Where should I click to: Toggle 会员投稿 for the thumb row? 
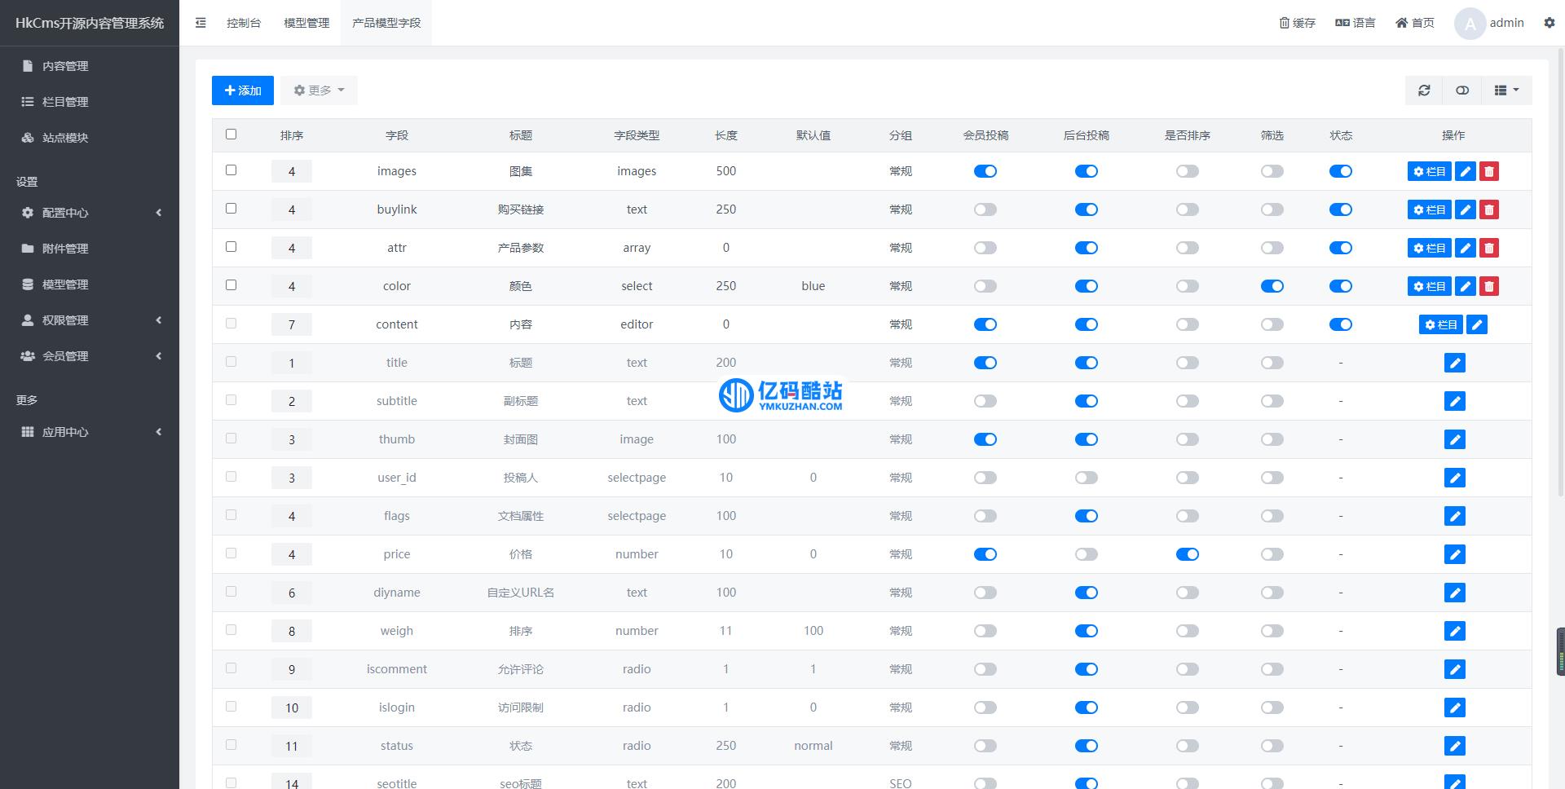985,439
